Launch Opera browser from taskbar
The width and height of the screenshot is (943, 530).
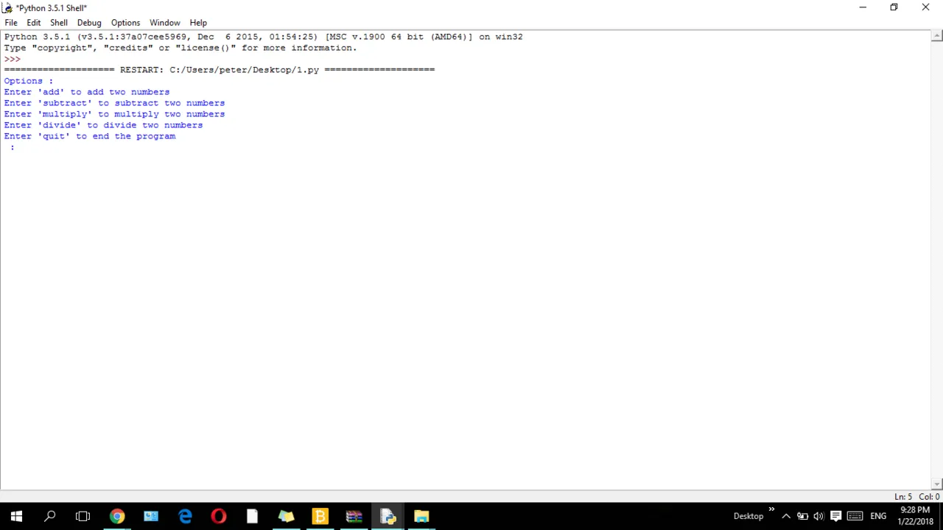click(219, 516)
